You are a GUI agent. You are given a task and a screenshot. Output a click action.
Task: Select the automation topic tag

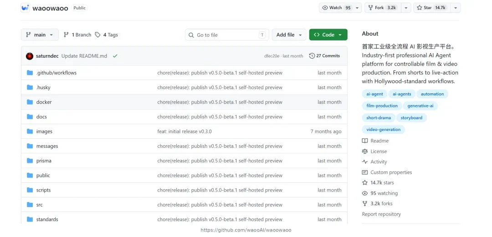[432, 94]
